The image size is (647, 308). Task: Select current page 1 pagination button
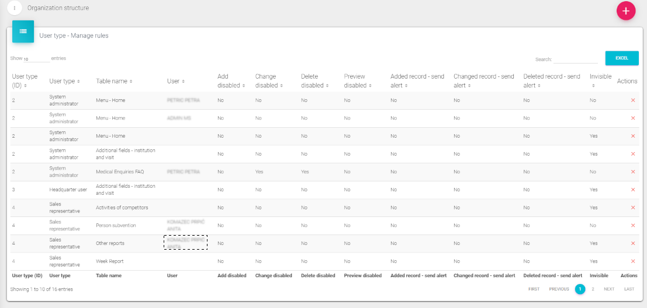coord(580,289)
